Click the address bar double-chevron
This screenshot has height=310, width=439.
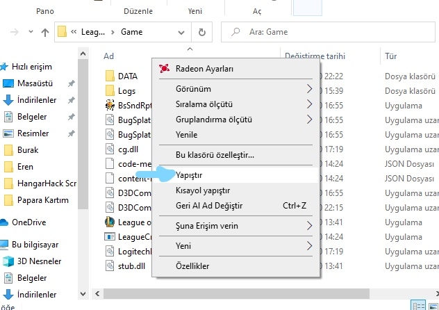[74, 32]
